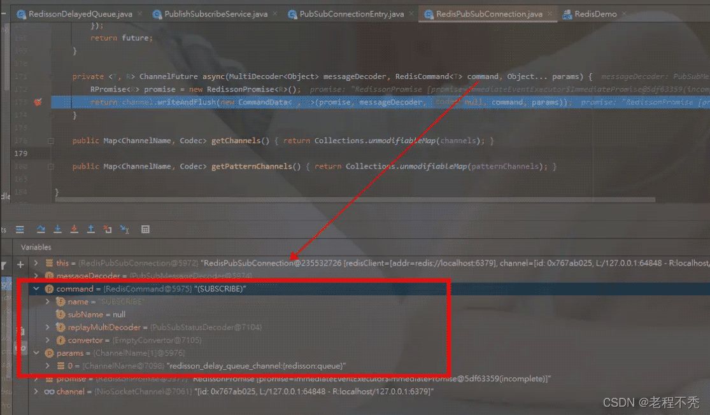Toggle code folding for getChannels method
710x415 pixels.
point(51,141)
